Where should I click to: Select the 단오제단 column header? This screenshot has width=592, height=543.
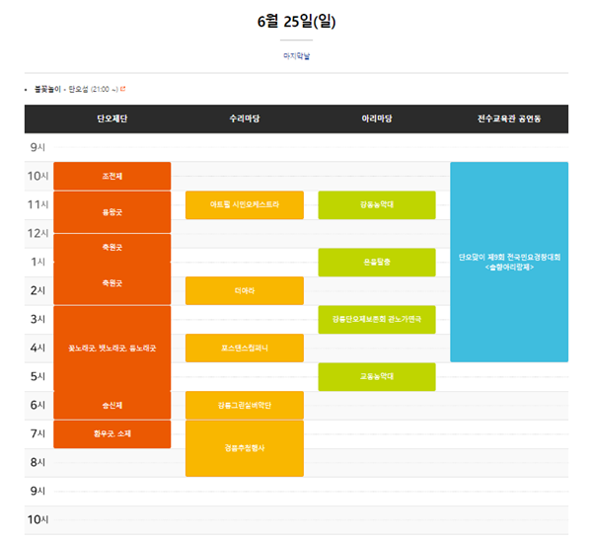click(x=112, y=118)
